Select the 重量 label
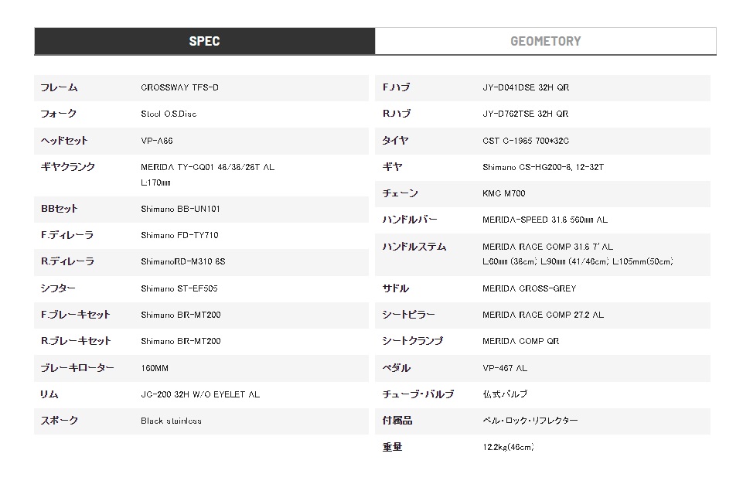This screenshot has width=743, height=491. (392, 448)
